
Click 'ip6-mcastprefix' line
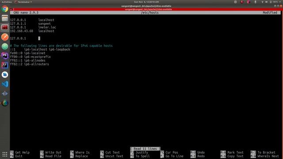coord(37,57)
